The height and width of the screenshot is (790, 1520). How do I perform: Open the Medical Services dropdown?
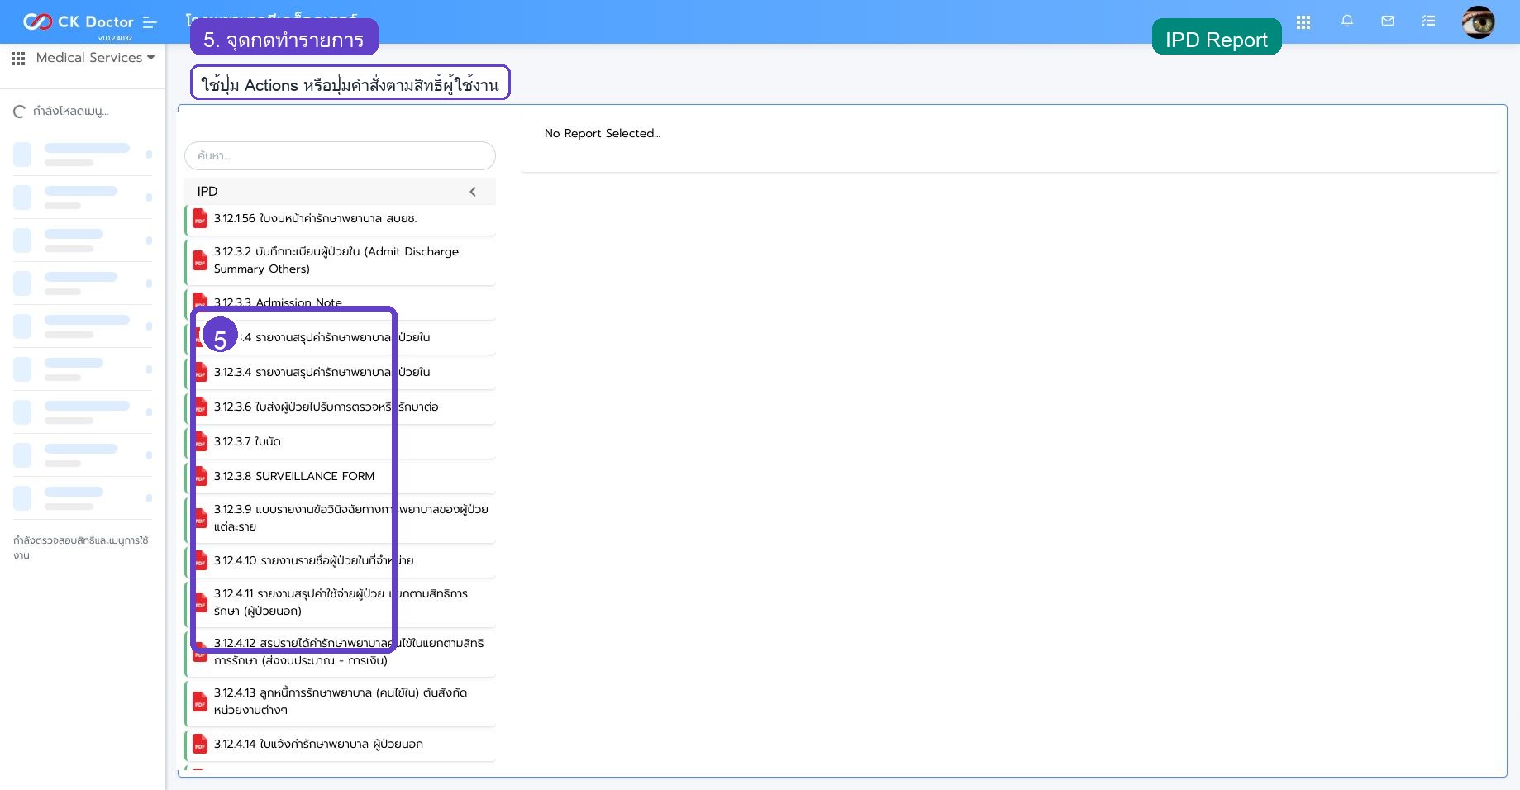[x=95, y=58]
